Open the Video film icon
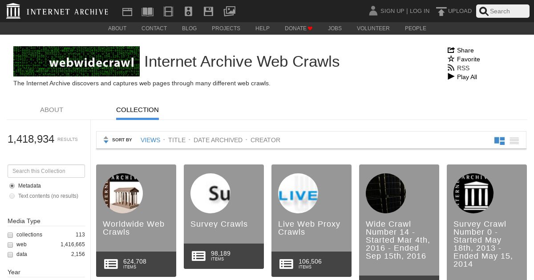 pyautogui.click(x=168, y=12)
